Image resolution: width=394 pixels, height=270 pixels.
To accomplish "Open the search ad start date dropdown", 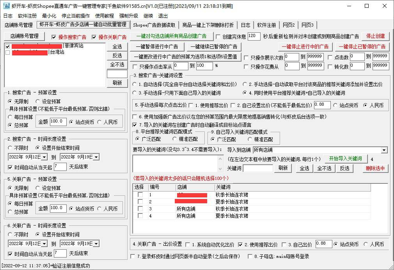I will tap(44, 157).
